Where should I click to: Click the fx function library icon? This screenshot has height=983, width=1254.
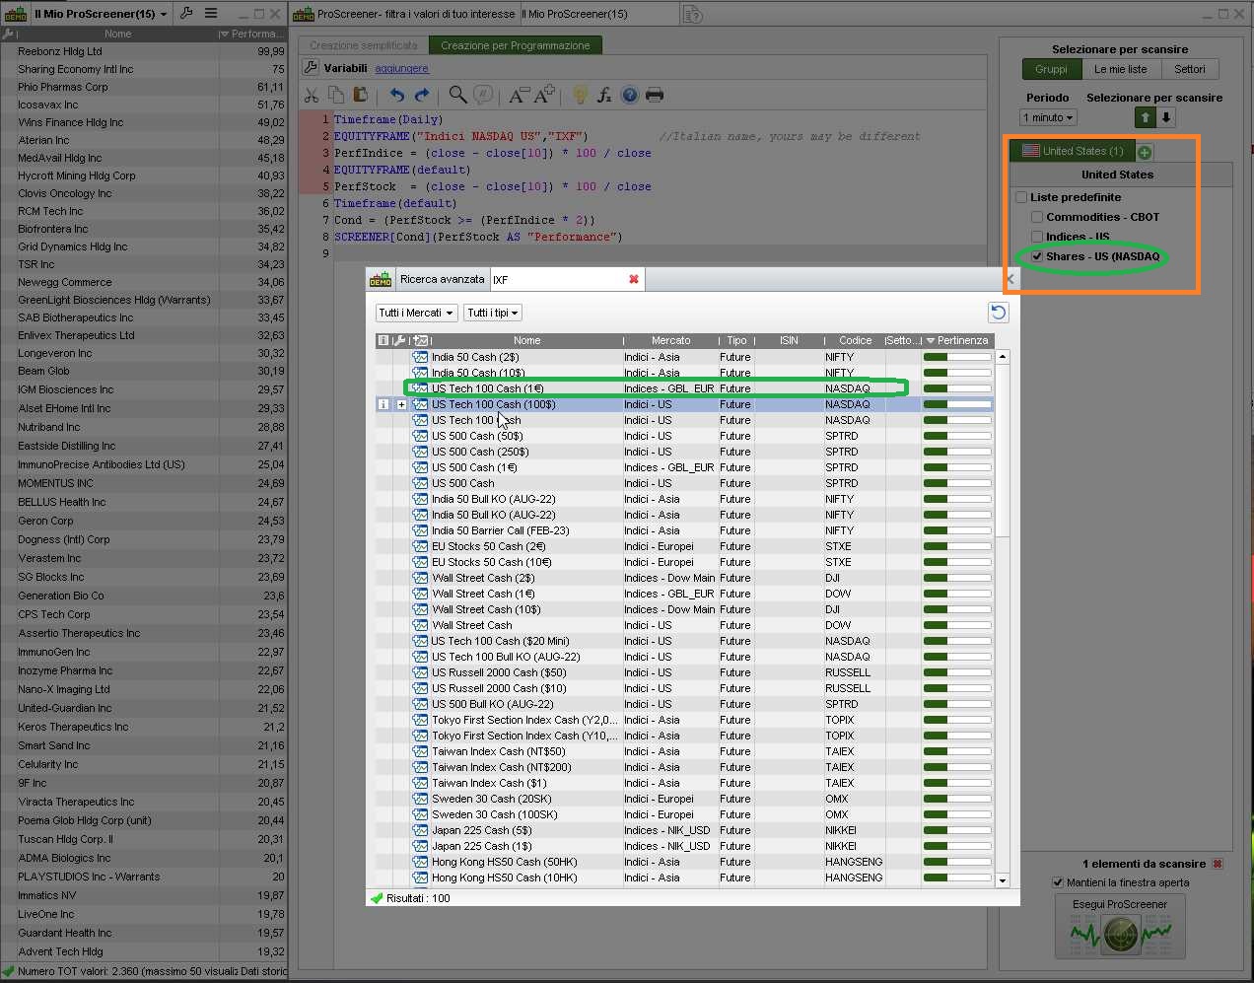click(x=604, y=95)
